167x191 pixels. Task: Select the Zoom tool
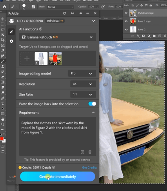3,124
